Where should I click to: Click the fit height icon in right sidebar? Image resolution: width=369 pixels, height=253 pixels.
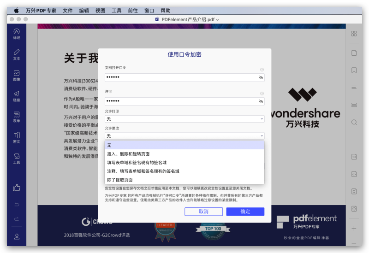[x=354, y=191]
